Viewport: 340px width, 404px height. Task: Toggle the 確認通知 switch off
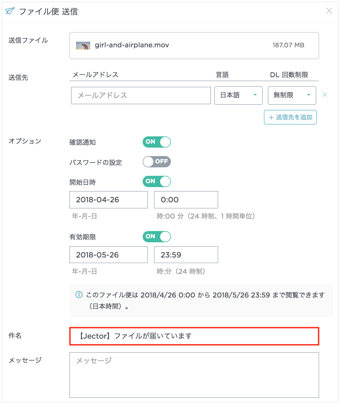pos(157,142)
